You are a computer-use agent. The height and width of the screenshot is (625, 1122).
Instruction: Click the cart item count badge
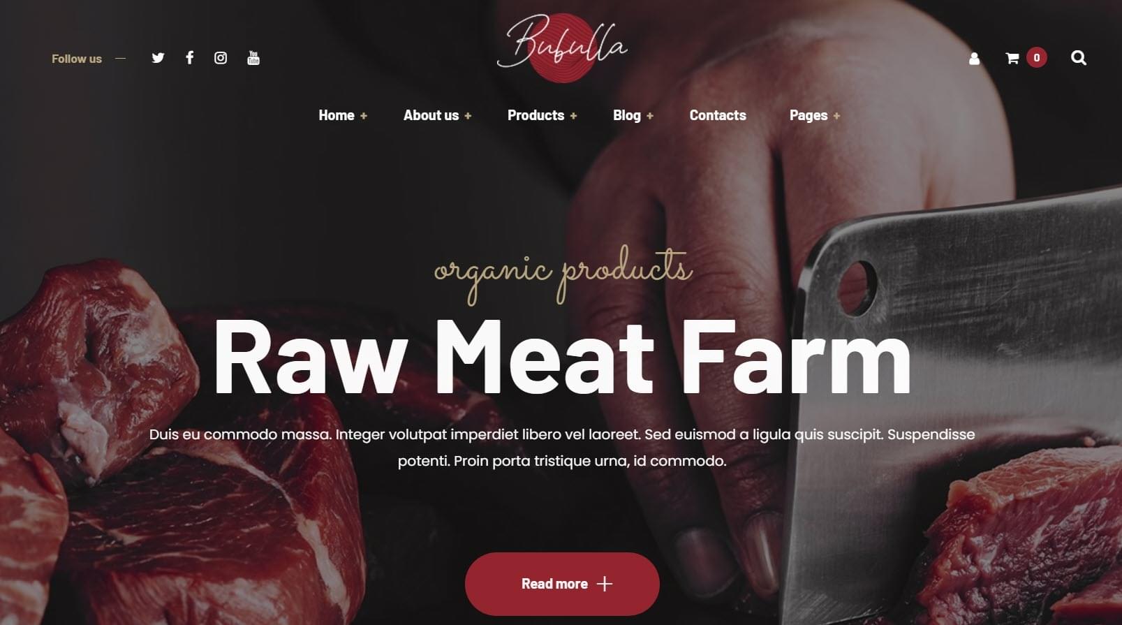[1037, 58]
